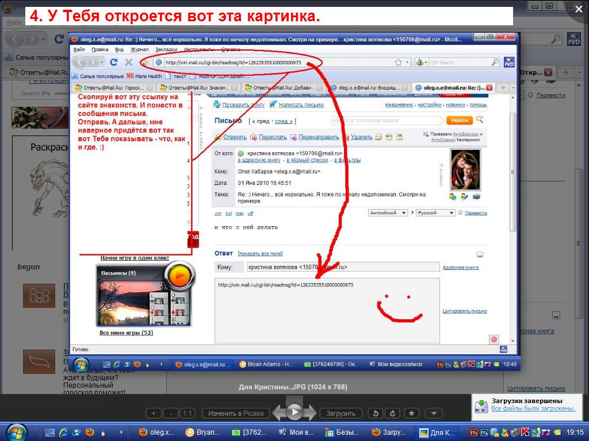Open the Windows Start orb on the bottom taskbar
The height and width of the screenshot is (441, 589).
click(x=17, y=432)
